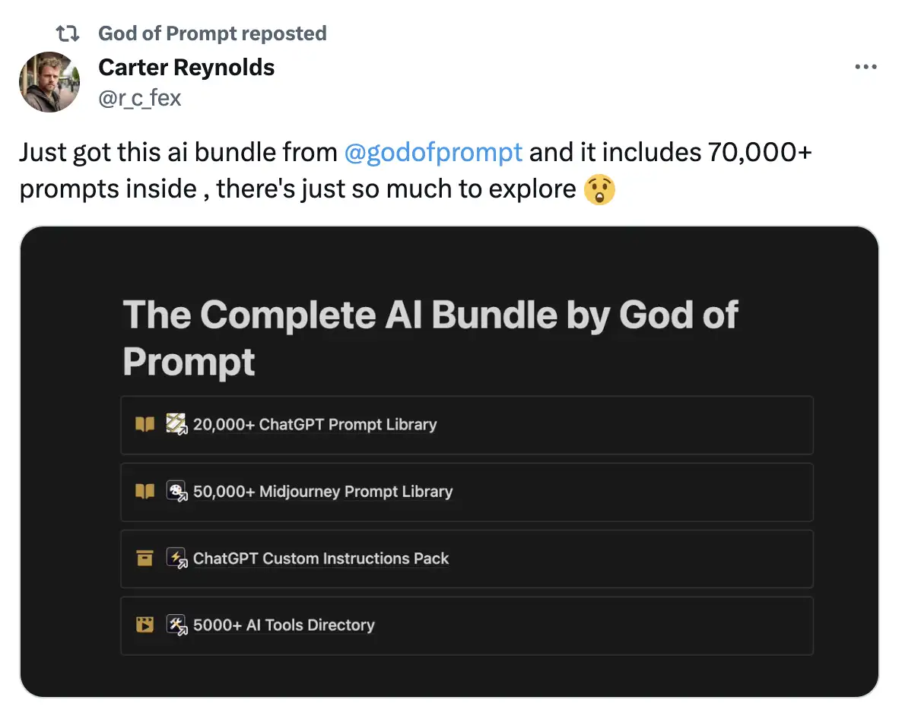Click the box icon next to Custom Instructions Pack
Screen dimensions: 902x719
tap(145, 559)
